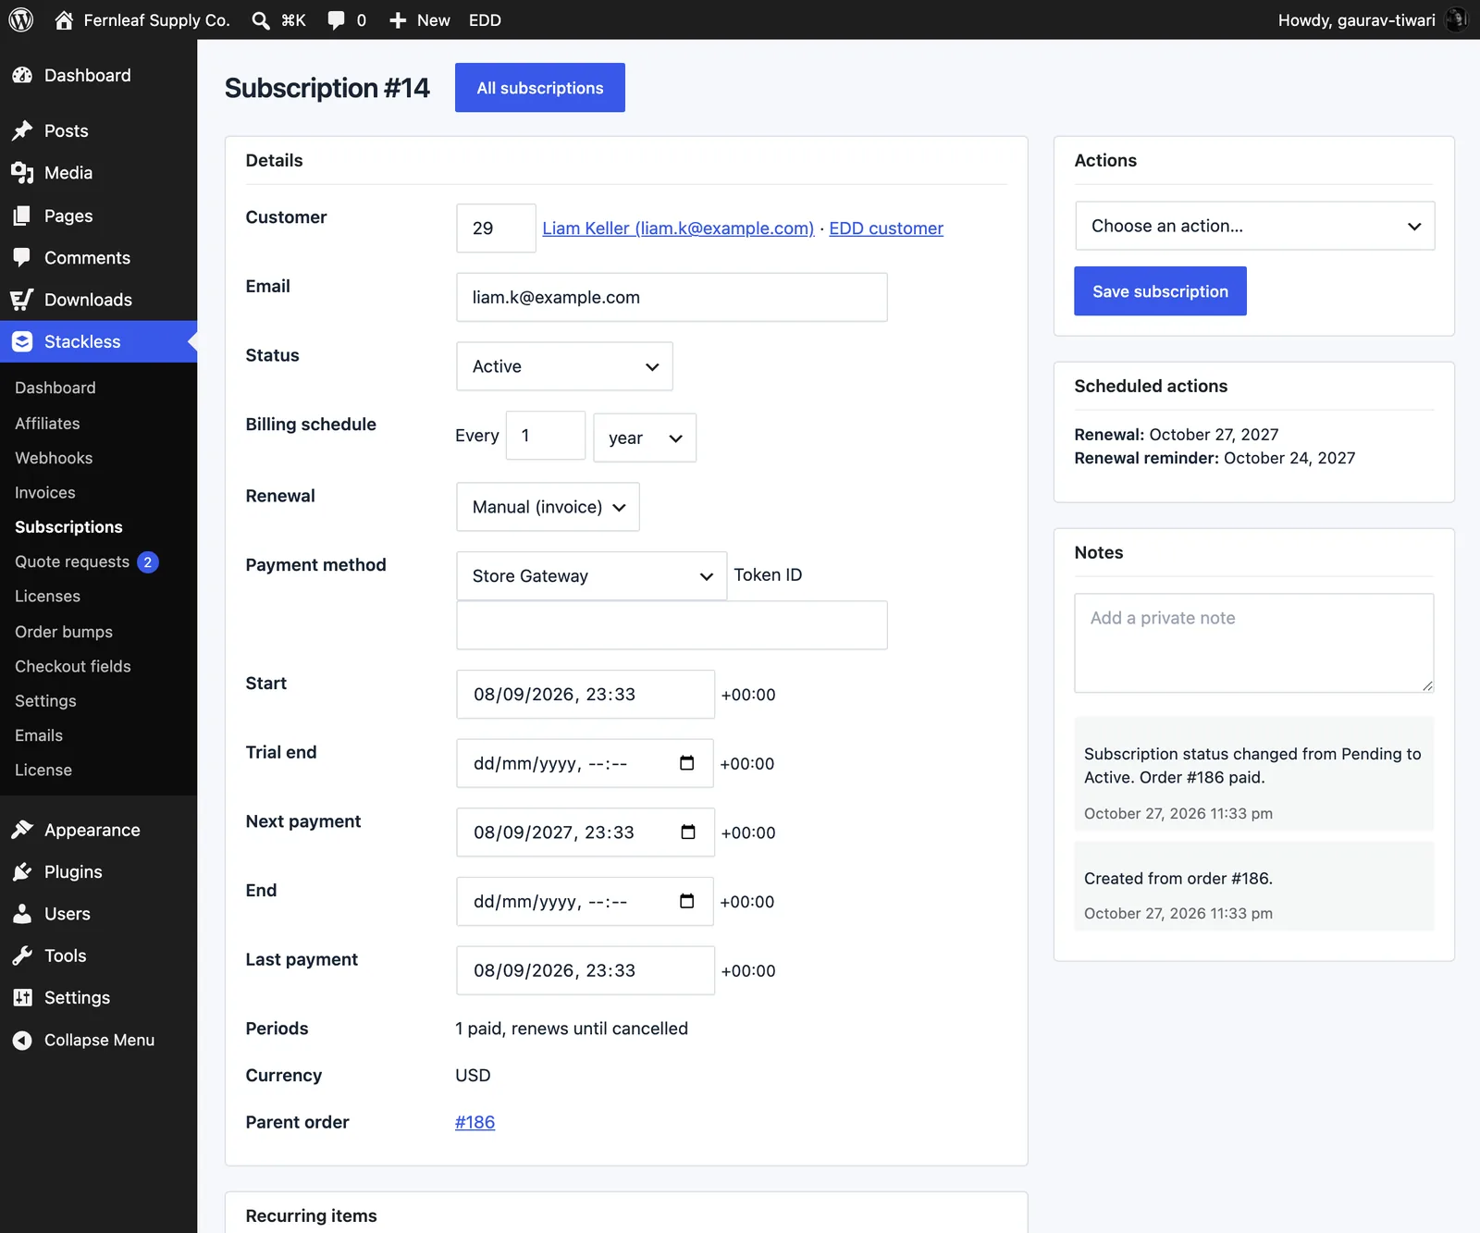1480x1233 pixels.
Task: Click the Dashboard gauge icon in sidebar
Action: pyautogui.click(x=22, y=75)
